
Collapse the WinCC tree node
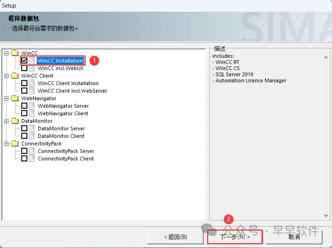[x=6, y=53]
